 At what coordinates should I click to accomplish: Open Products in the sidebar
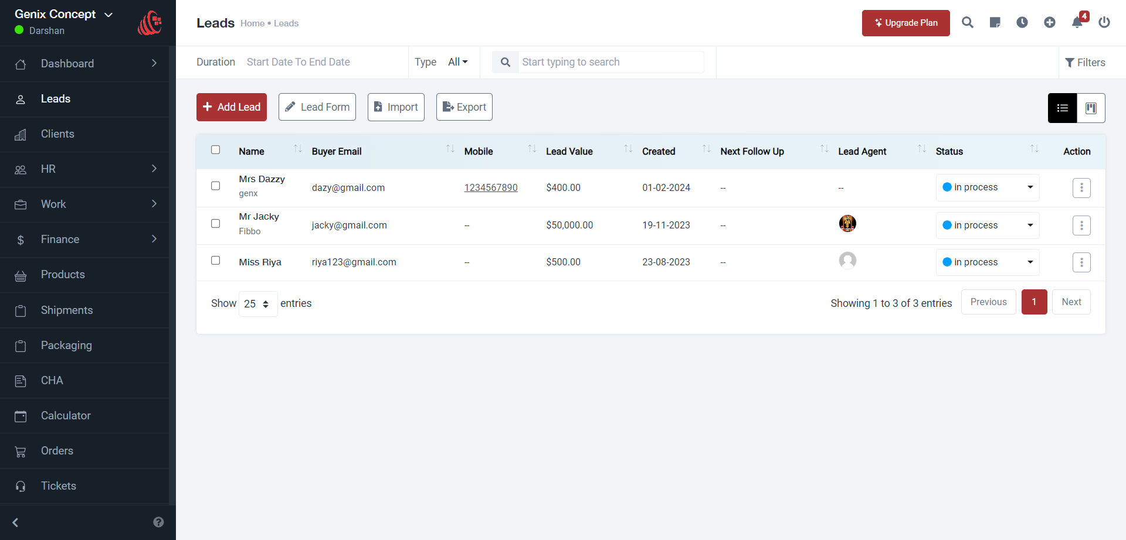[x=84, y=275]
